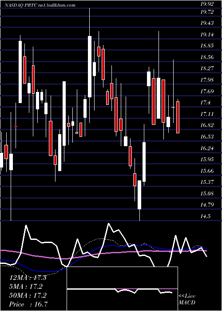Select the small red doji candle near 16.82
The width and height of the screenshot is (222, 311).
click(x=16, y=126)
